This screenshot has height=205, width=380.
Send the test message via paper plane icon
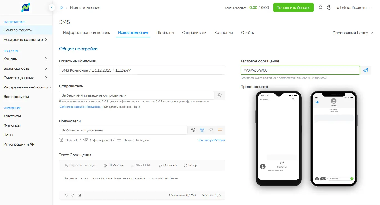coord(366,70)
